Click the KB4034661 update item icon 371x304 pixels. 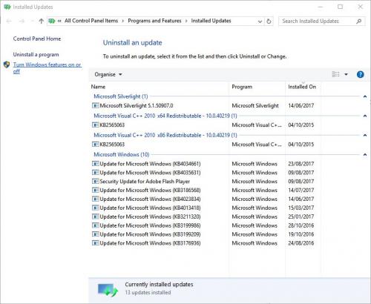[x=95, y=164]
